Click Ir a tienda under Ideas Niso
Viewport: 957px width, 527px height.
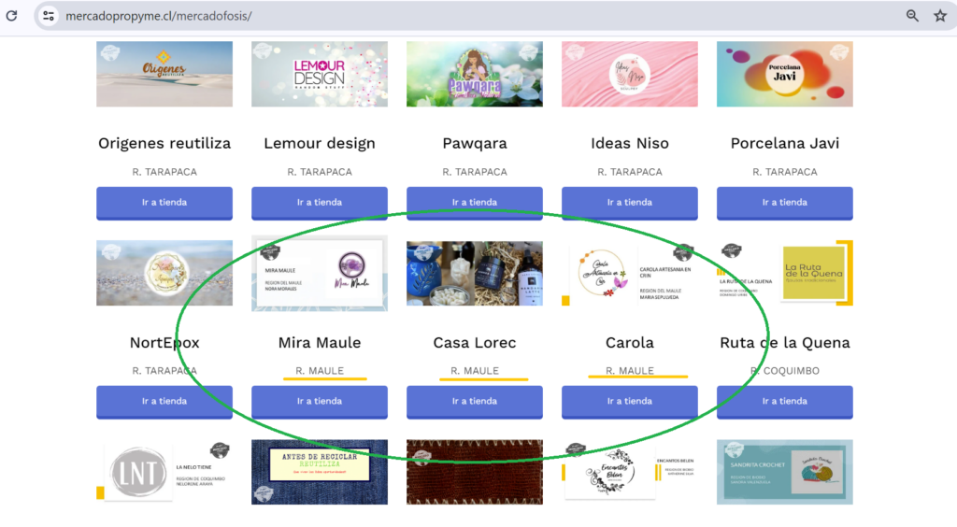point(629,203)
